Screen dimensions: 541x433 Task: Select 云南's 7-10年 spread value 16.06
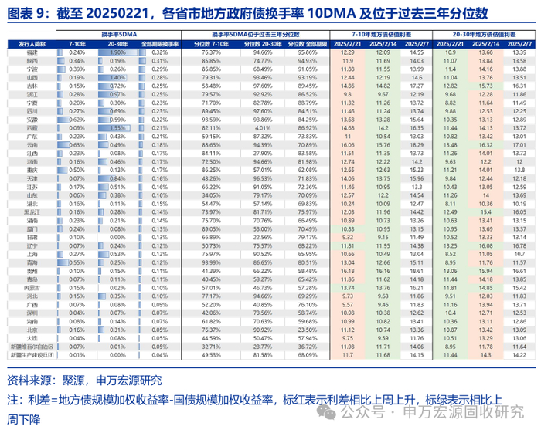pos(348,145)
